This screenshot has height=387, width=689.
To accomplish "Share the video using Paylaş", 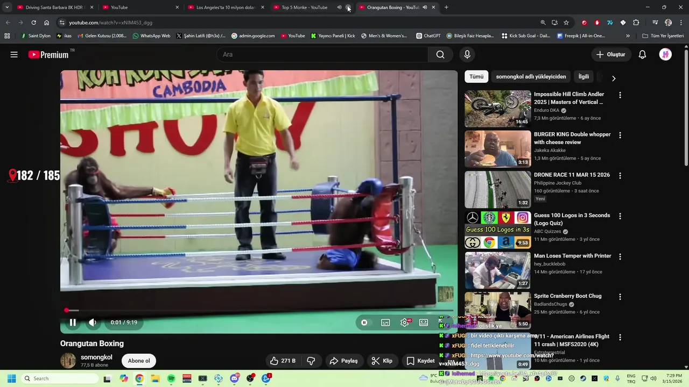I will tap(343, 361).
